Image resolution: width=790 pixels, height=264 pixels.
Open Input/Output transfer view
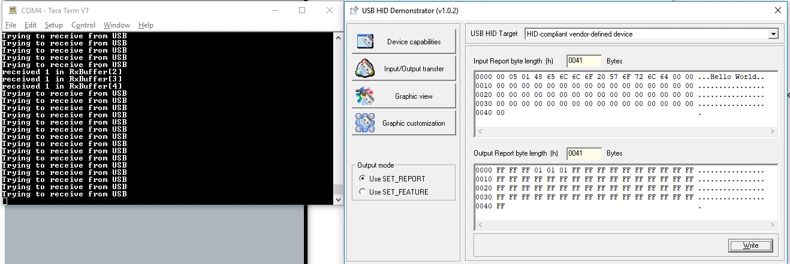point(403,69)
